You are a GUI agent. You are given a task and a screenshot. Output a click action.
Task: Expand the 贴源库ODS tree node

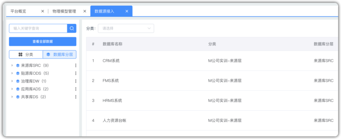[x=12, y=73]
